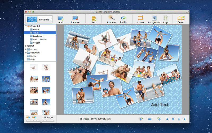The width and height of the screenshot is (212, 133).
Task: Select the Last 12 Months album
Action: pyautogui.click(x=40, y=39)
